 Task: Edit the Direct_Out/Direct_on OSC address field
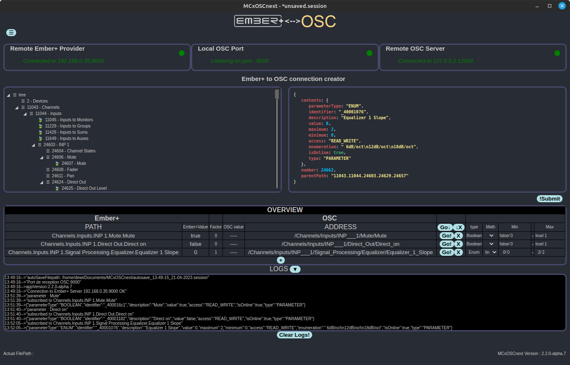(340, 244)
